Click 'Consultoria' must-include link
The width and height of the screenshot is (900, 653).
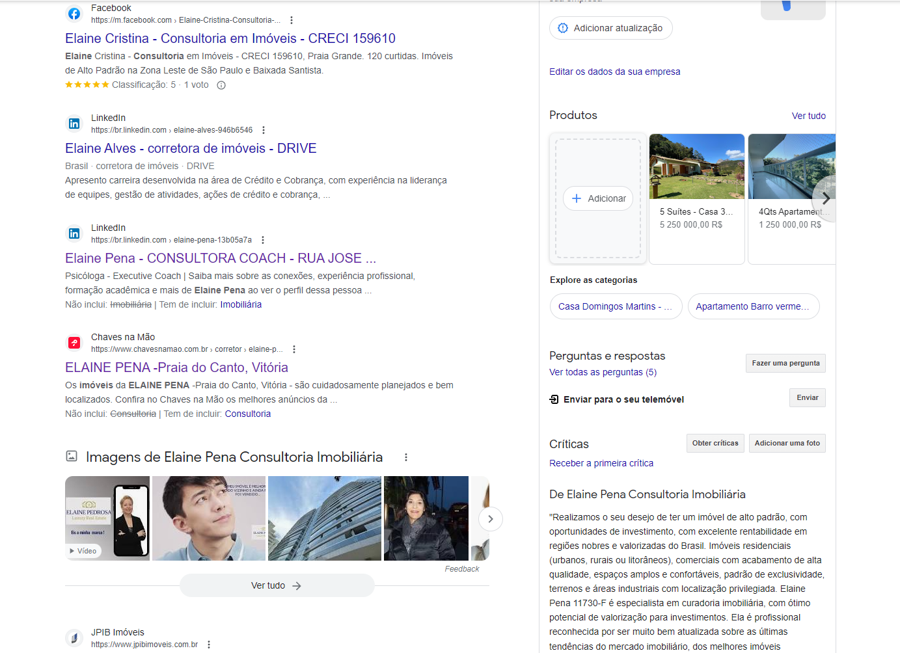(248, 414)
